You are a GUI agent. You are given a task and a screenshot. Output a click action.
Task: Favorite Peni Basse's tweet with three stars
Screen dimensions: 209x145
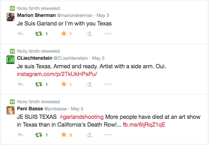64,135
